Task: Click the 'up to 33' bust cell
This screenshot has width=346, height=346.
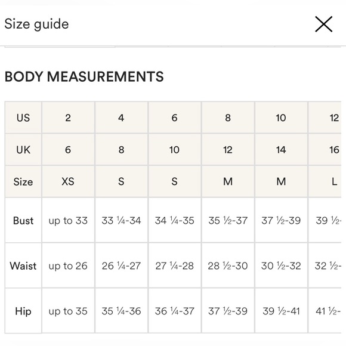Action: [68, 221]
